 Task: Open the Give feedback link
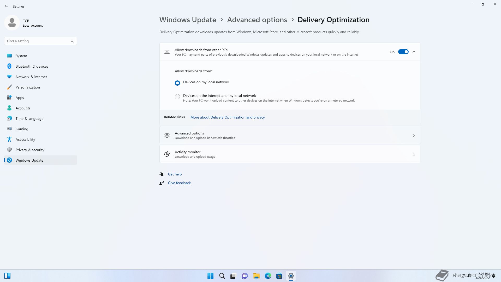pyautogui.click(x=179, y=183)
